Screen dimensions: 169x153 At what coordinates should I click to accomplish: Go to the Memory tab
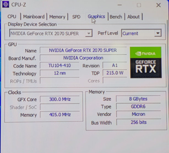[57, 17]
